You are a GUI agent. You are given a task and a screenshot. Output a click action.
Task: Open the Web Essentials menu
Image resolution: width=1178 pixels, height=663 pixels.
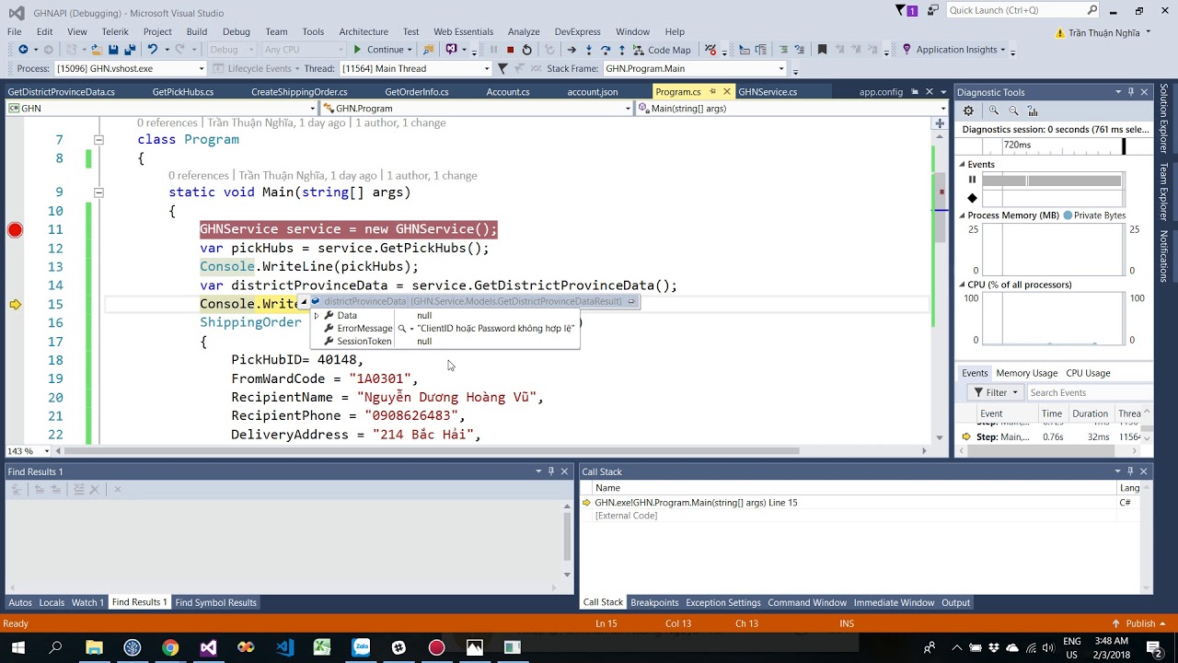(464, 31)
